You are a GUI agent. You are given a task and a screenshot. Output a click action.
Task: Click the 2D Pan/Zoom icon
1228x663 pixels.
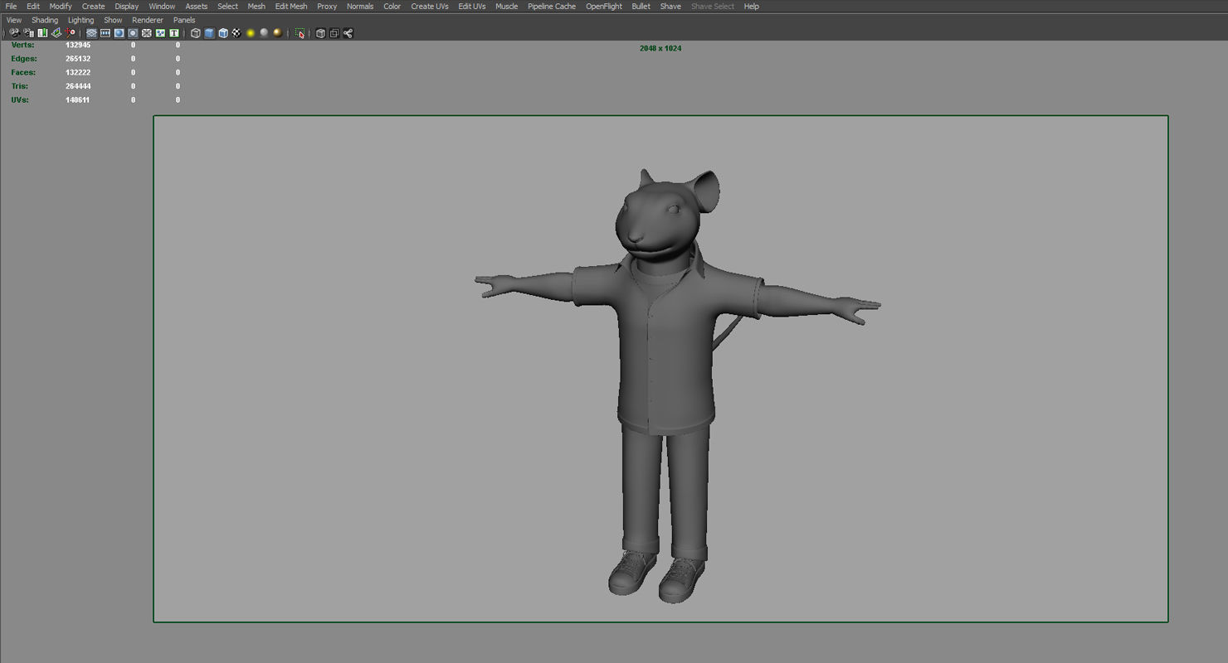point(71,33)
